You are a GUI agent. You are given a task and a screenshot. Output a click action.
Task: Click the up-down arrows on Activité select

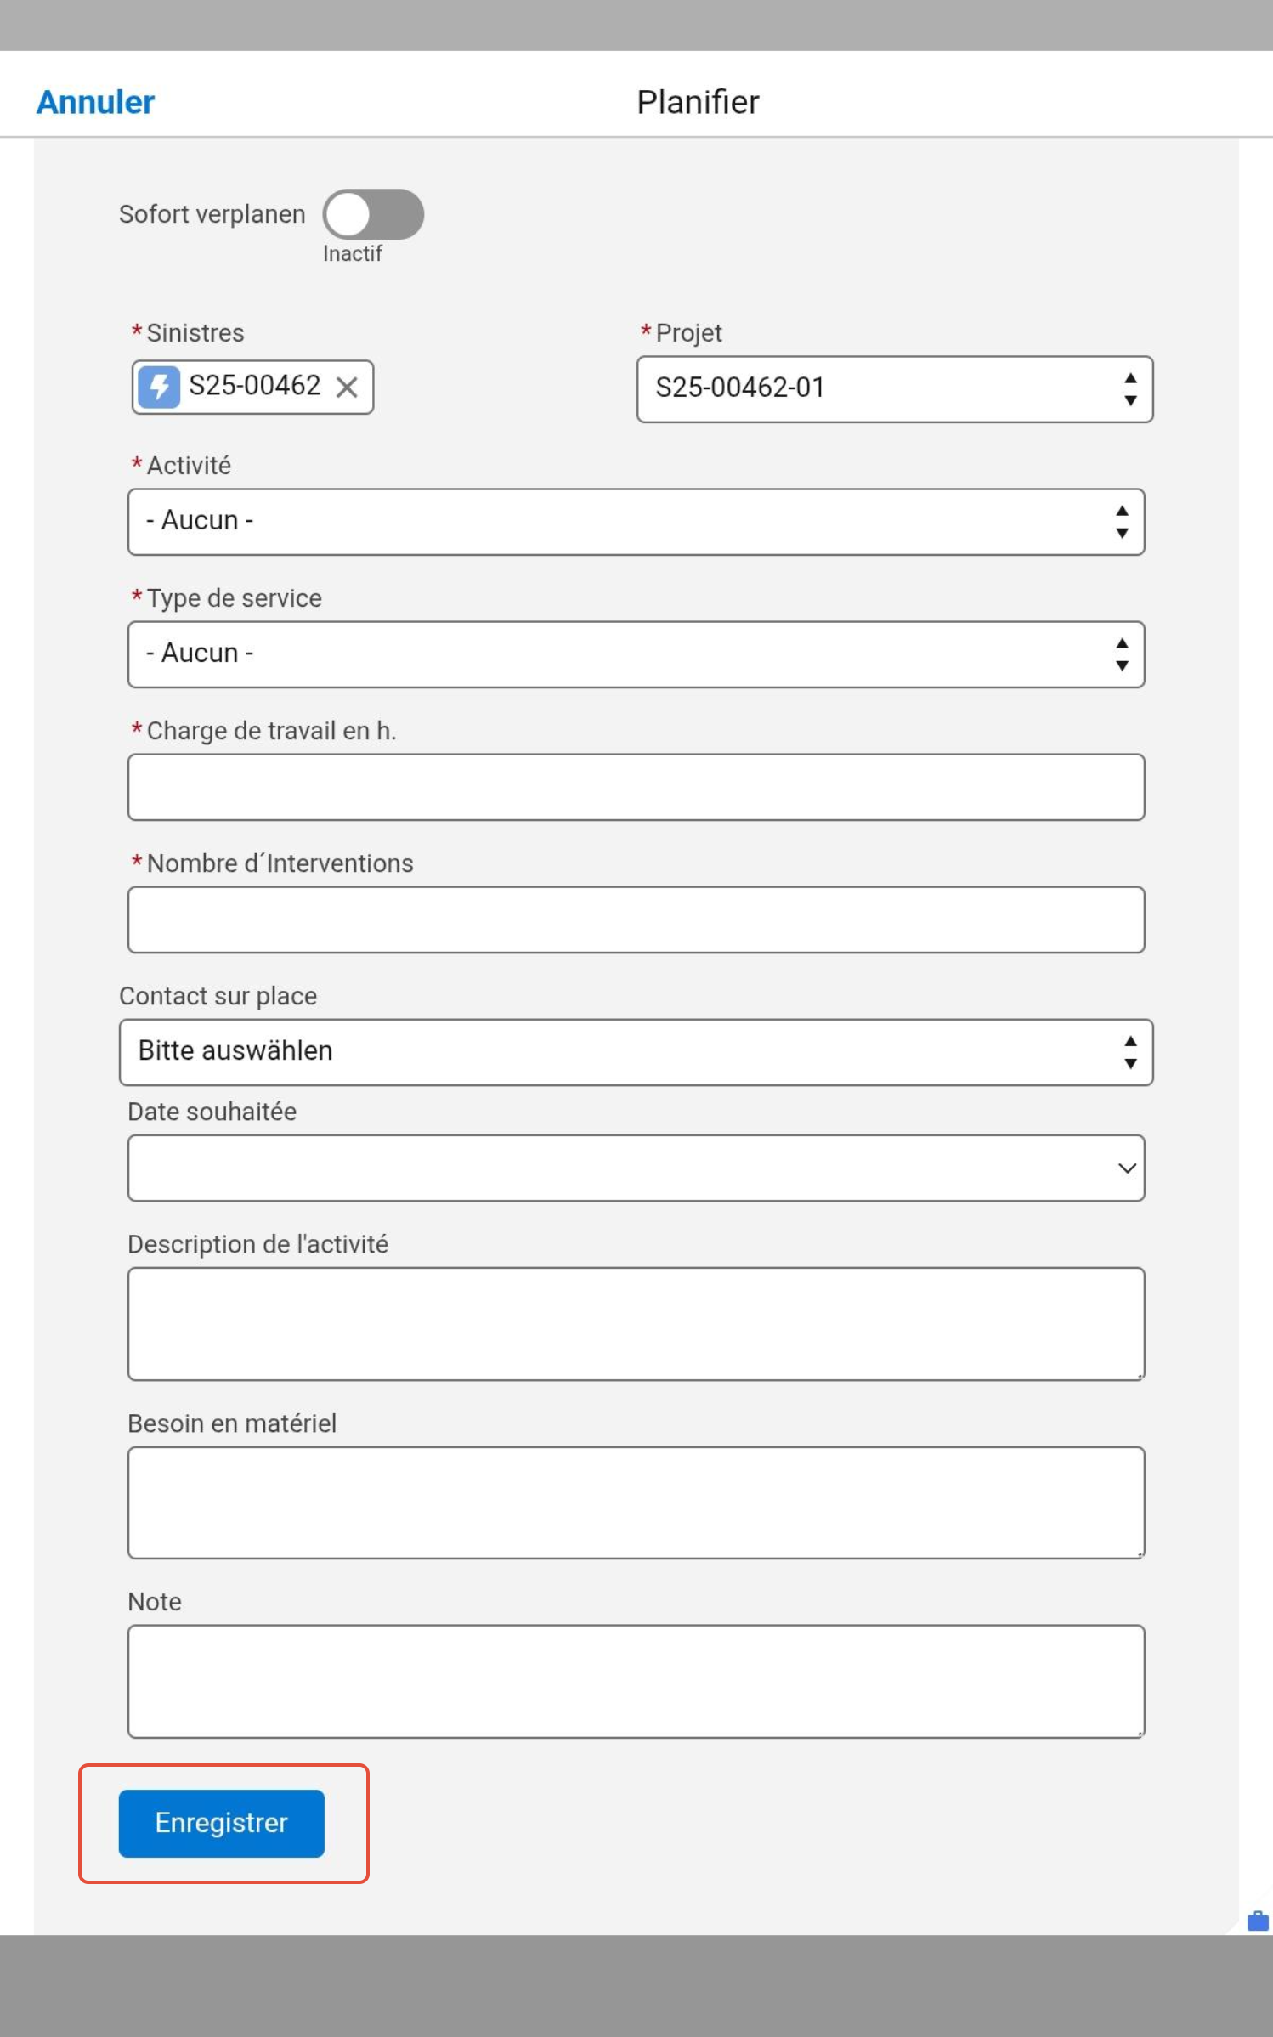(1122, 522)
